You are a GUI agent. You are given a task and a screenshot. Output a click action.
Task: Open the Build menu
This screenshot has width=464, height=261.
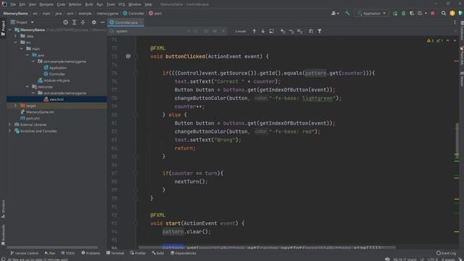pos(89,4)
